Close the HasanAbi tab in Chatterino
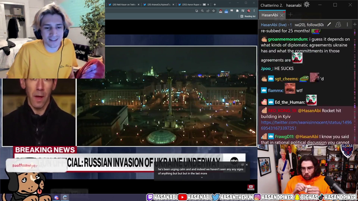Viewport: 358px width, 201px height. tap(282, 15)
